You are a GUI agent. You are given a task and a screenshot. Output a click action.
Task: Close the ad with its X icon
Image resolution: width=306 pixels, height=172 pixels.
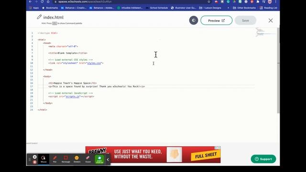[x=219, y=148]
